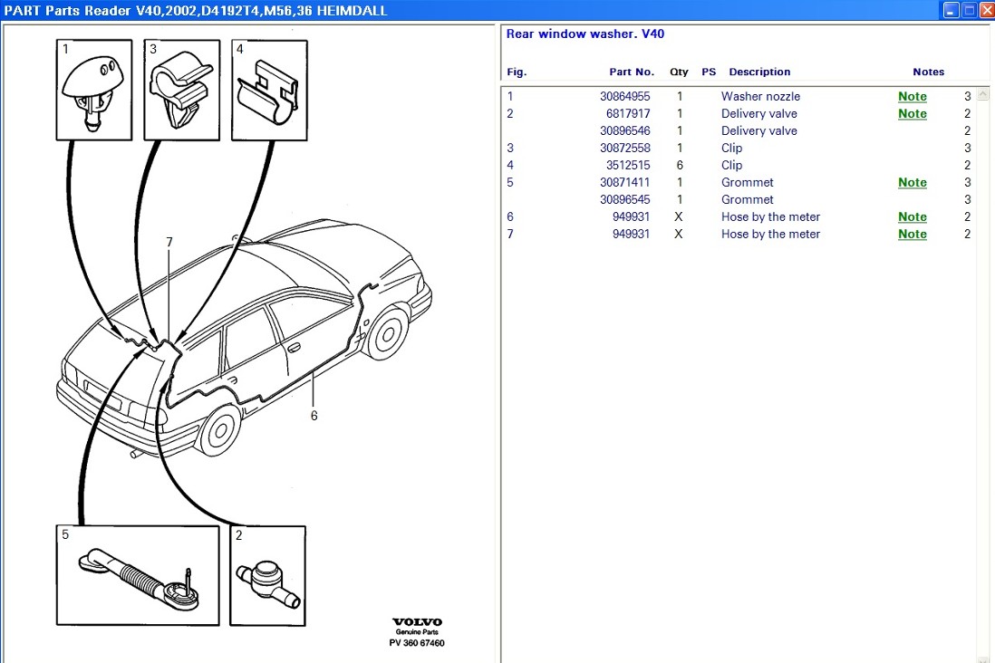This screenshot has width=995, height=663.
Task: Click the hose callout number 7
Action: 169,242
